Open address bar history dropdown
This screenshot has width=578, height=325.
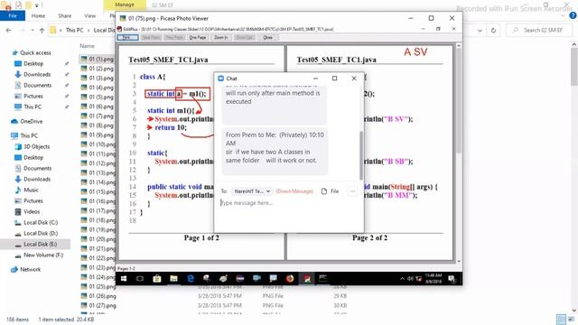click(x=480, y=31)
